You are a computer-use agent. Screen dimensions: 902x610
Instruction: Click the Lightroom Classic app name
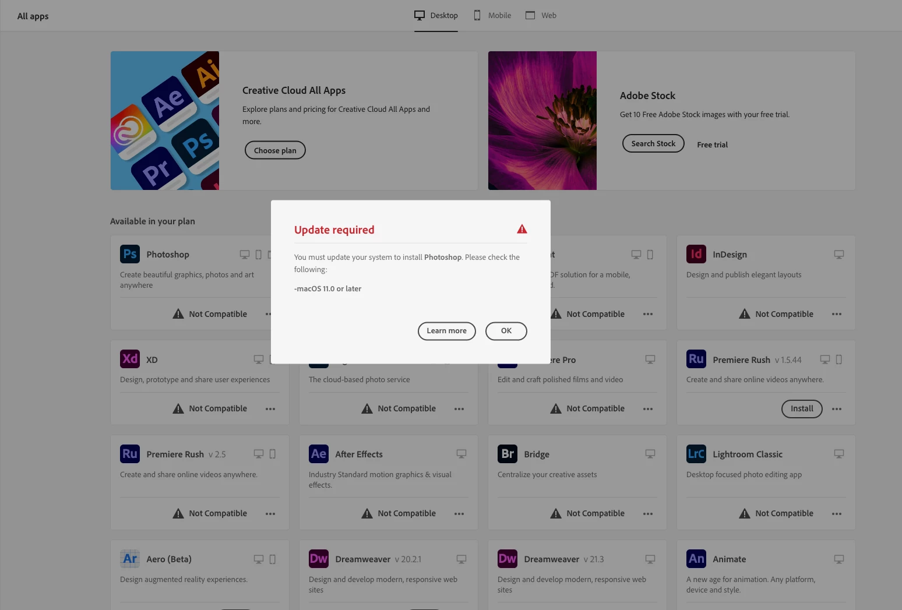pos(748,454)
